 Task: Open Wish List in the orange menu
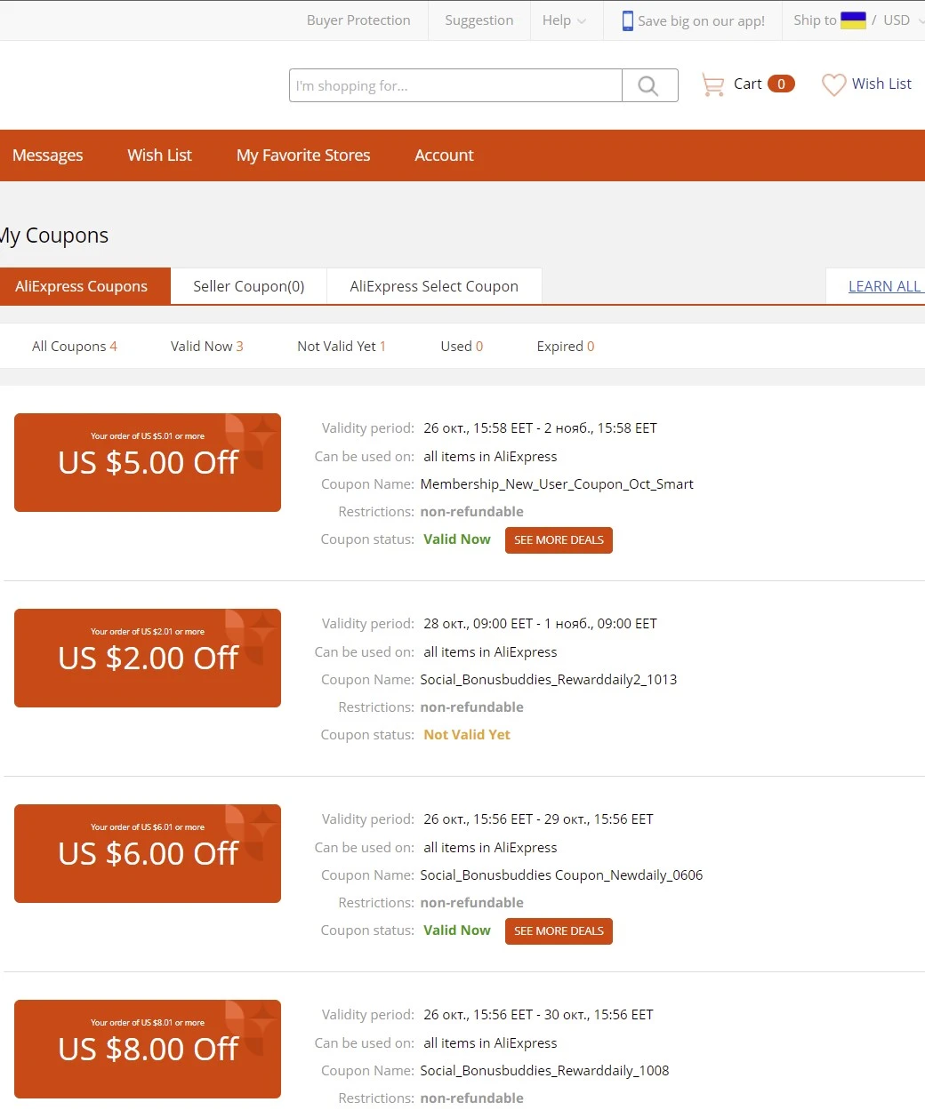(x=159, y=156)
